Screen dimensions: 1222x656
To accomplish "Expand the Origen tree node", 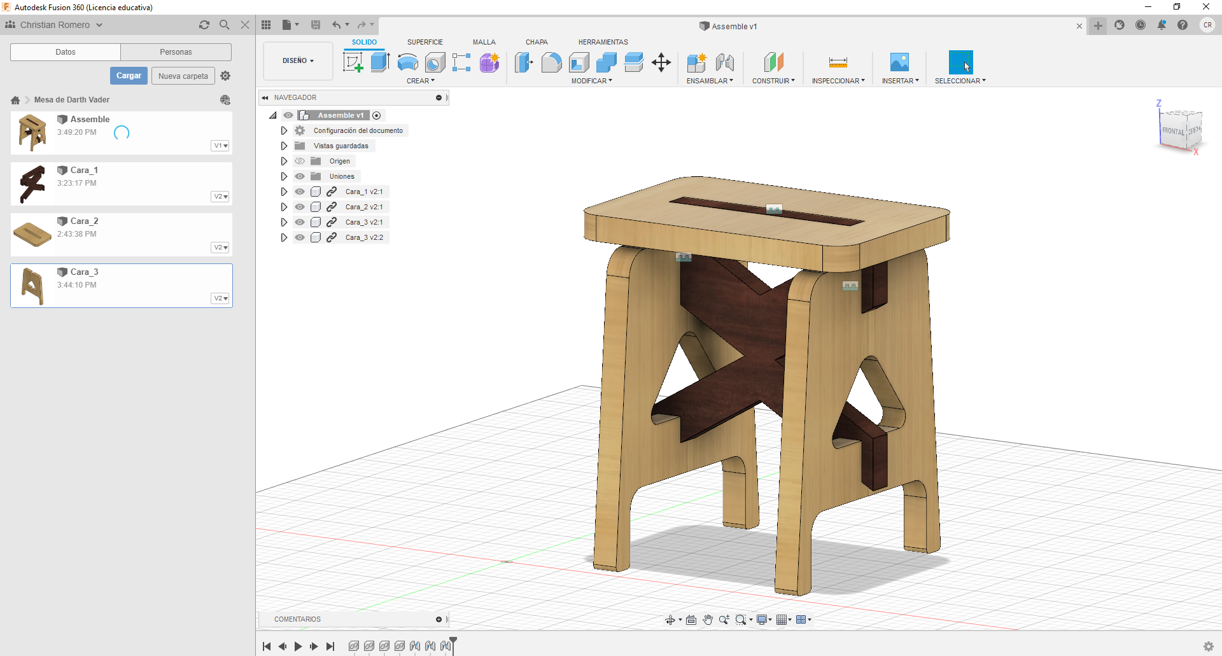I will tap(284, 161).
